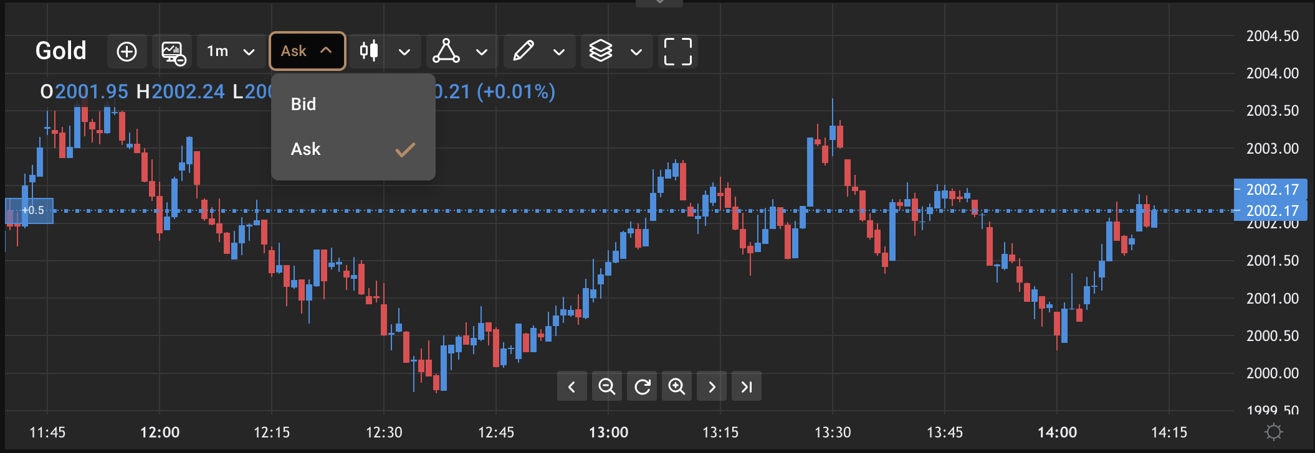Click the 14:15 time axis label
Viewport: 1315px width, 453px height.
[x=1169, y=432]
